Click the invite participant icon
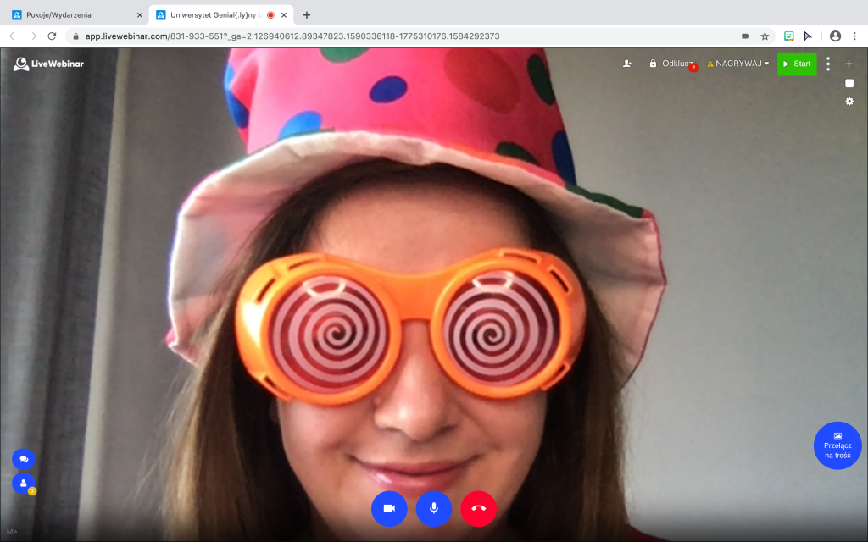Viewport: 868px width, 542px height. coord(626,64)
